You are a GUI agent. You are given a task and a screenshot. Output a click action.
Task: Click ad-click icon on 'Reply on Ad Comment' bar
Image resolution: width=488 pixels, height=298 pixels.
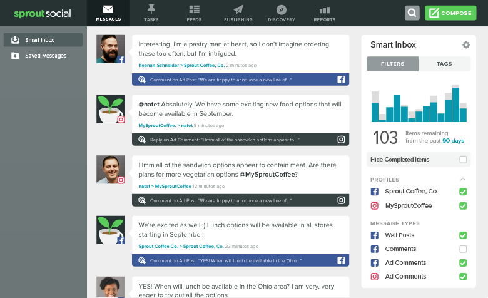142,140
